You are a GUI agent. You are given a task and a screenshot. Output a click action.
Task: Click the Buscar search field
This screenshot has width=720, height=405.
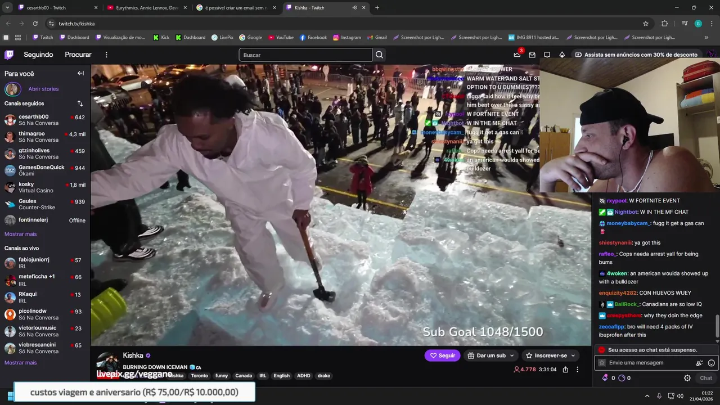(305, 55)
